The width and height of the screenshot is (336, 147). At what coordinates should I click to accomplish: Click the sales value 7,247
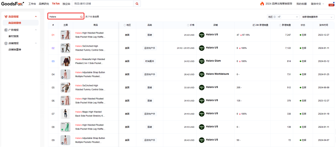coord(288,35)
